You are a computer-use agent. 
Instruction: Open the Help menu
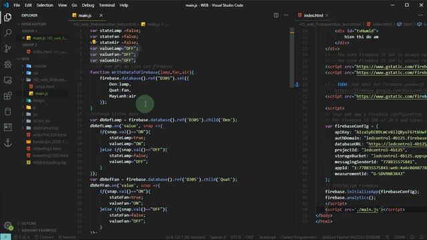pyautogui.click(x=124, y=5)
